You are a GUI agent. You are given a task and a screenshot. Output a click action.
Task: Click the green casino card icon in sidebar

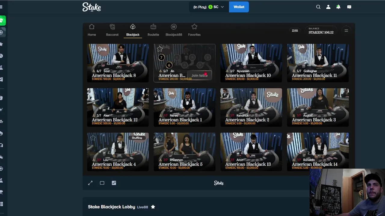2,20
